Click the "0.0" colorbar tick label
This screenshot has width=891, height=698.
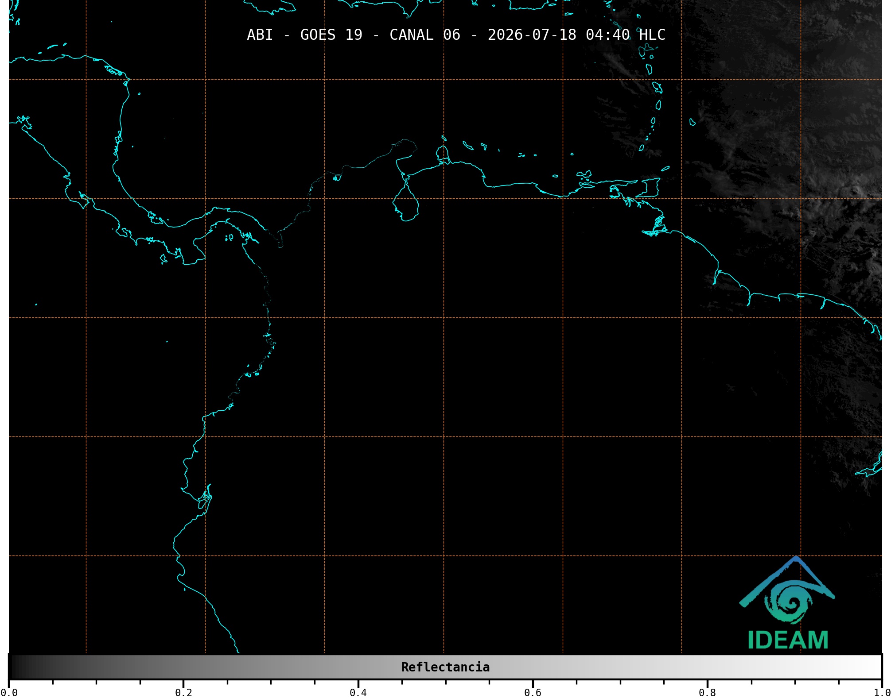(x=9, y=693)
